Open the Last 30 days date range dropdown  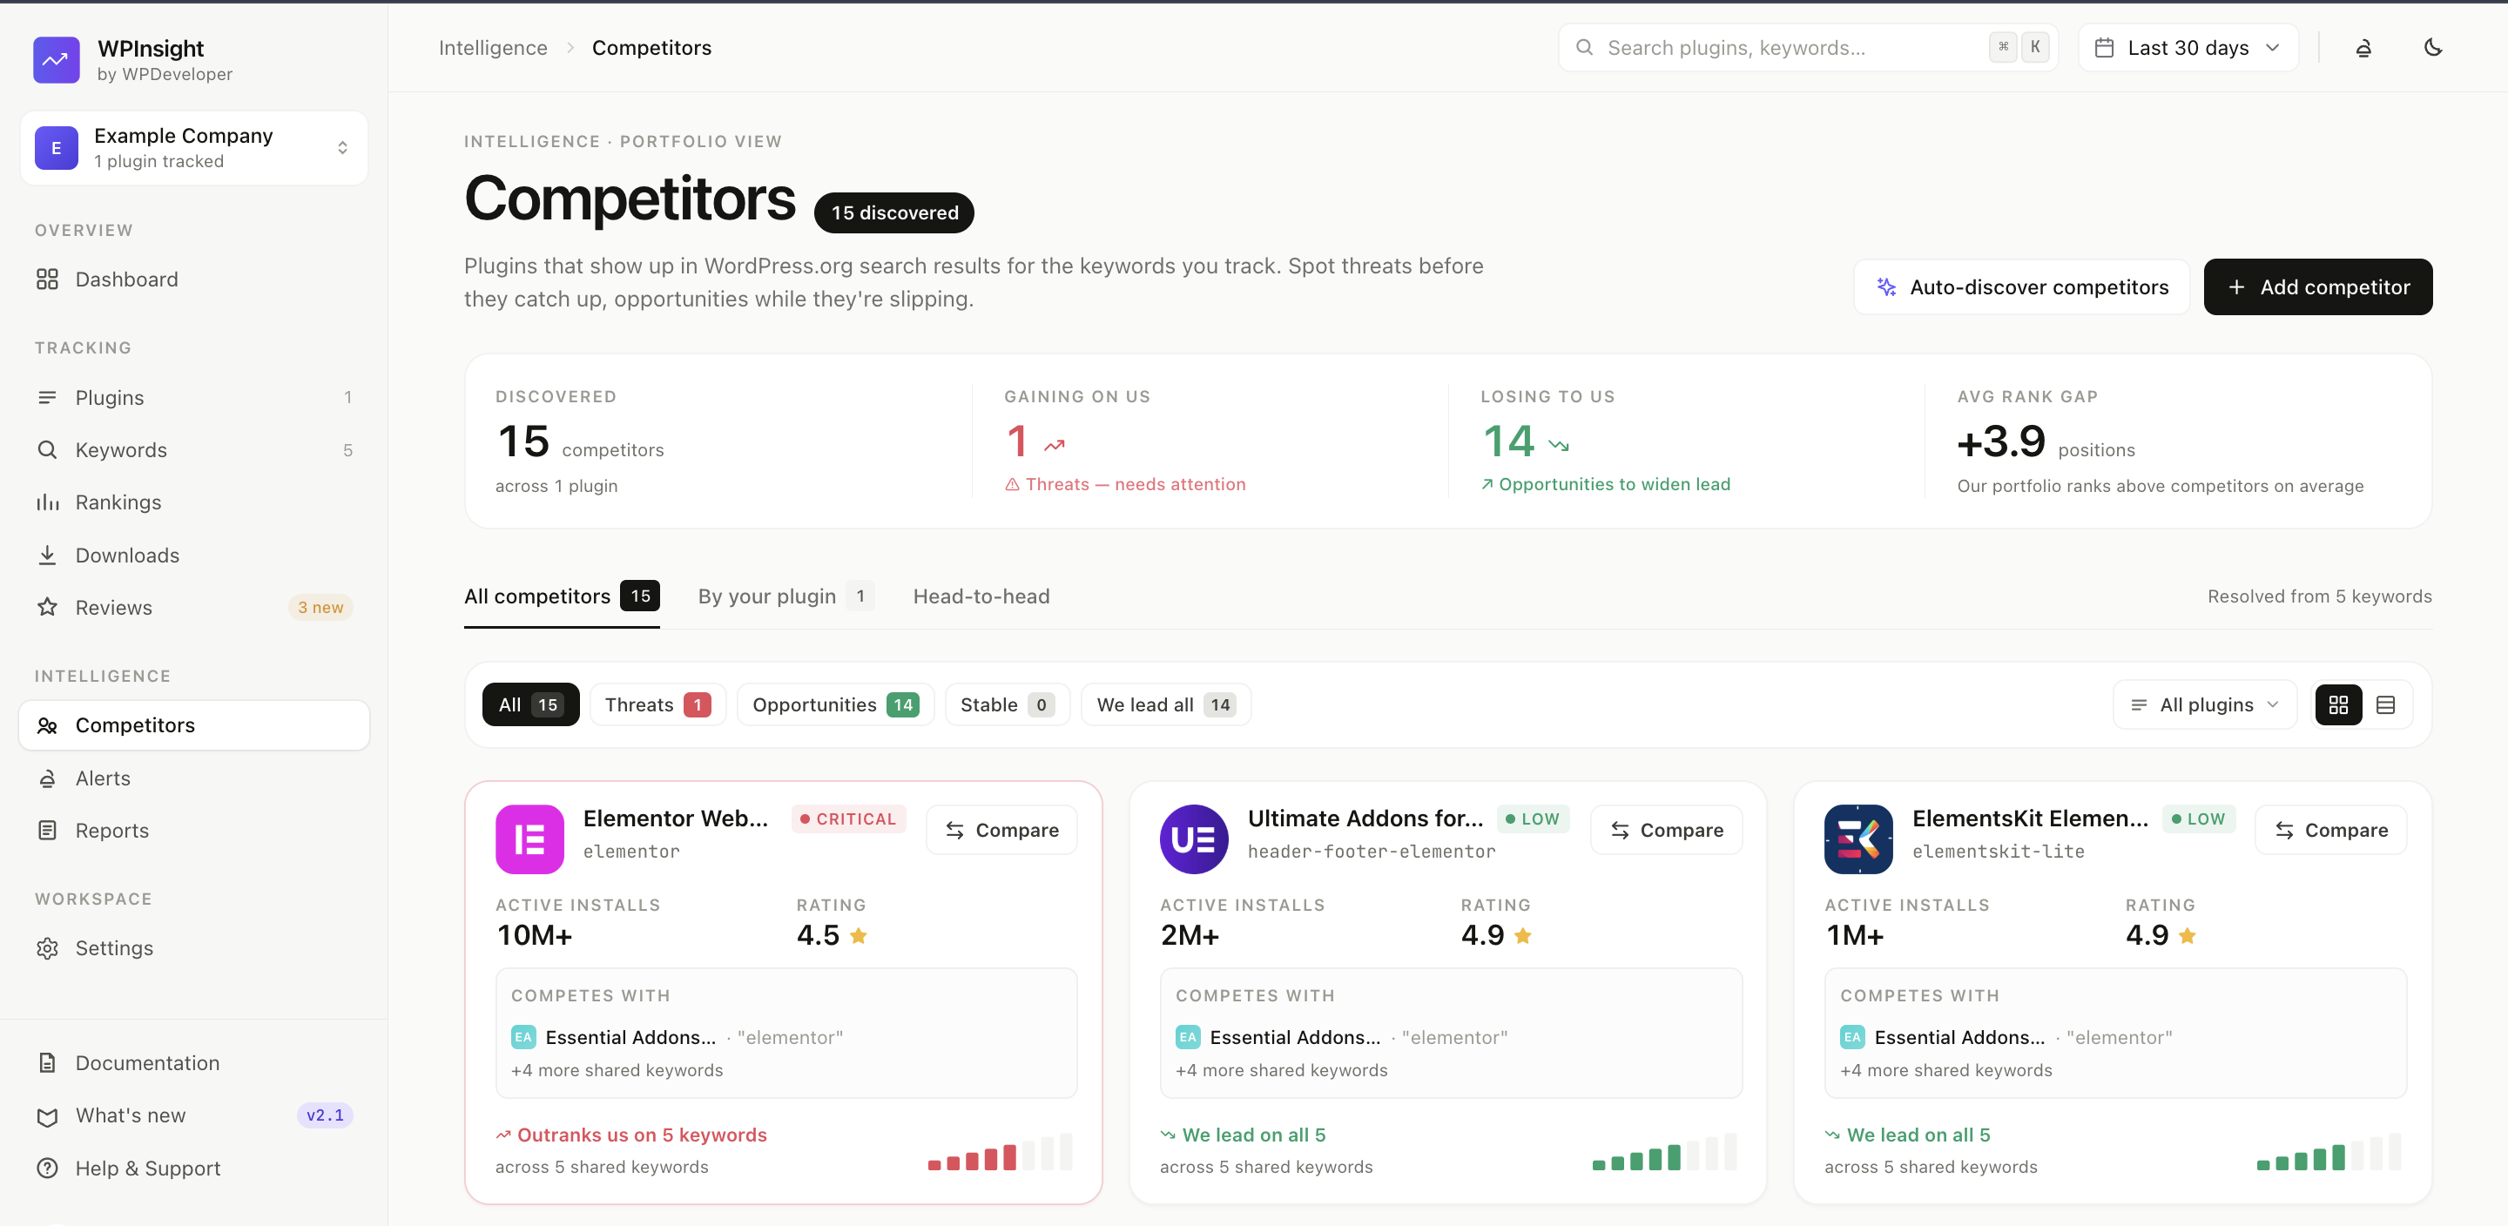(2188, 48)
